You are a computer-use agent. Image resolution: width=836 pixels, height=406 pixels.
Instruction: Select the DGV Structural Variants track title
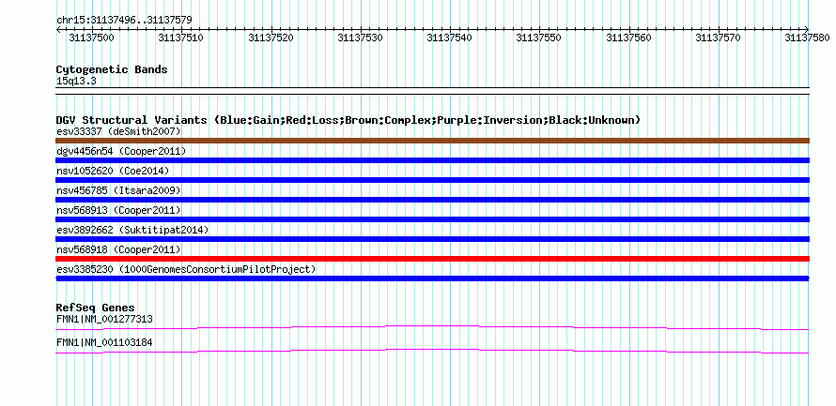click(348, 120)
